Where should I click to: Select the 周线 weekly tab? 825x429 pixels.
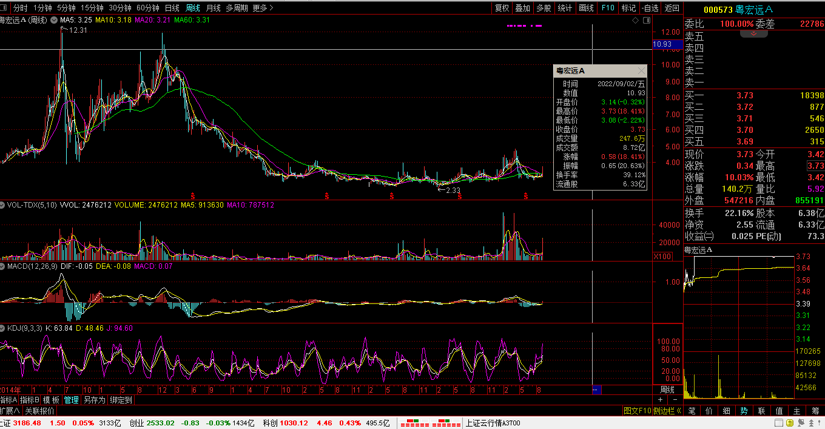[193, 8]
